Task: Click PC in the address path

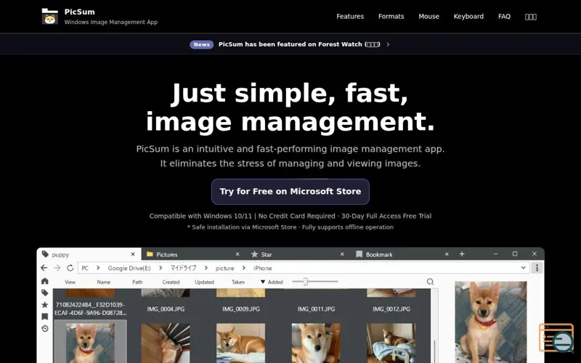Action: (85, 268)
